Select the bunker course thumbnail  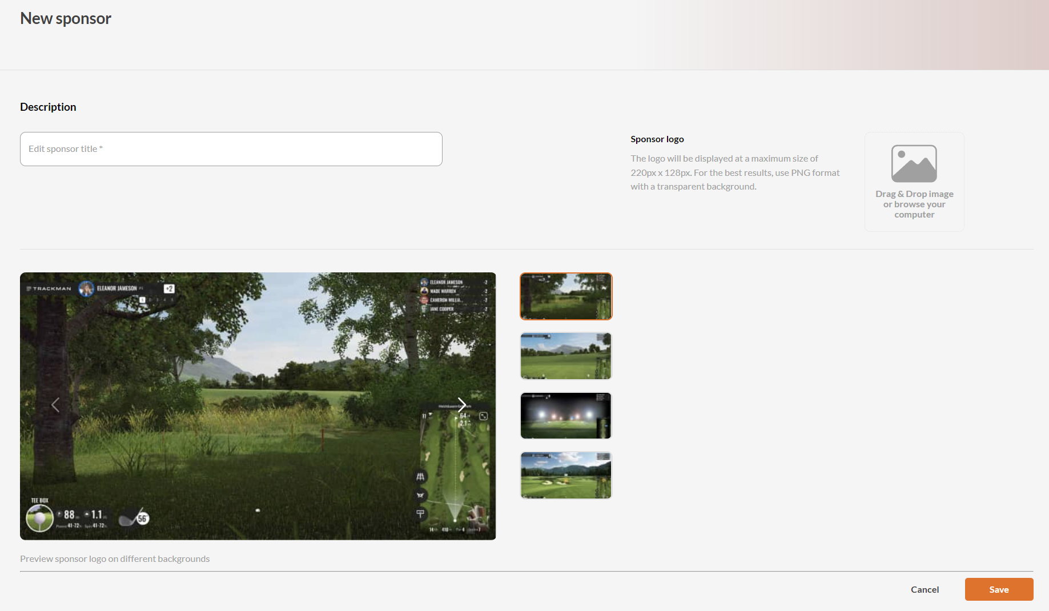[x=566, y=475]
